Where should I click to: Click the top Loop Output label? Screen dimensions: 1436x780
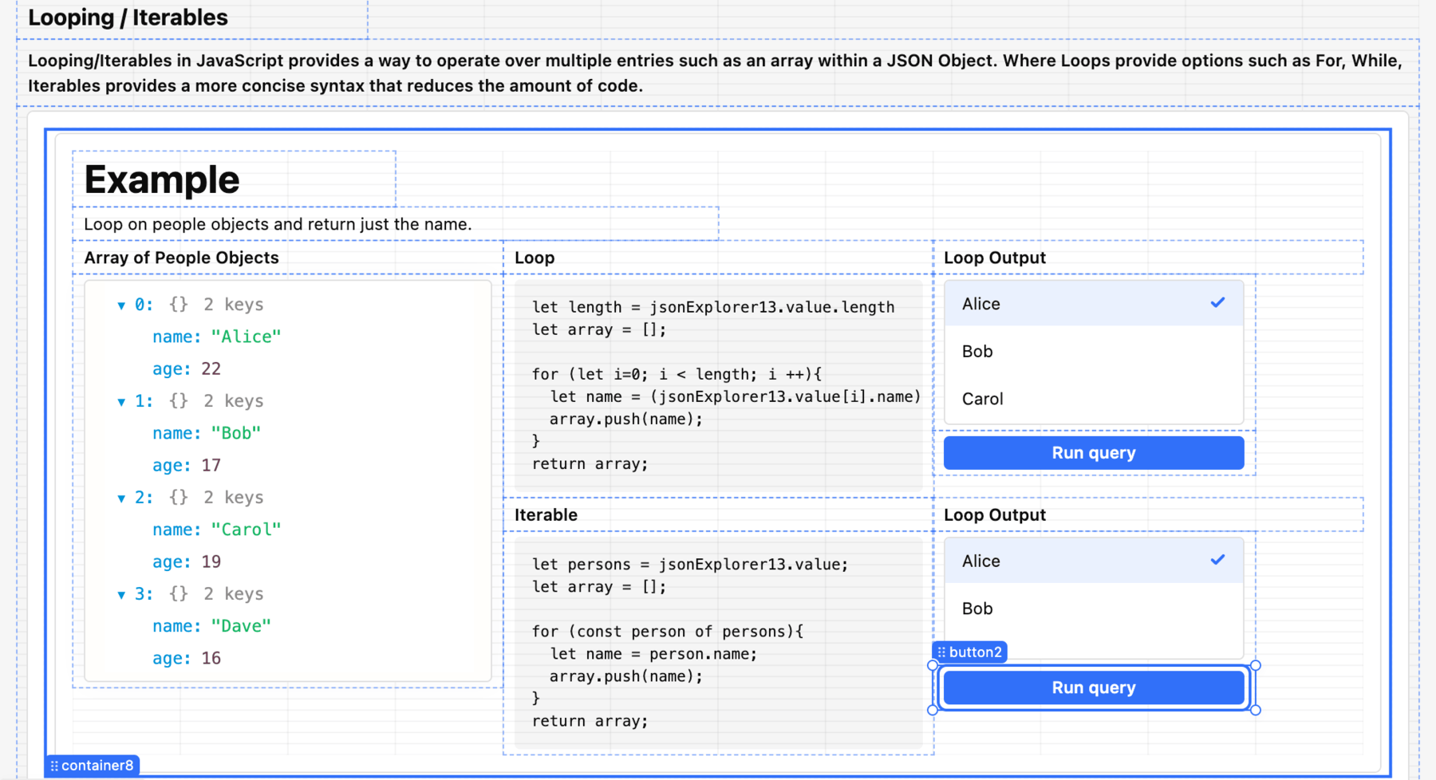point(994,258)
